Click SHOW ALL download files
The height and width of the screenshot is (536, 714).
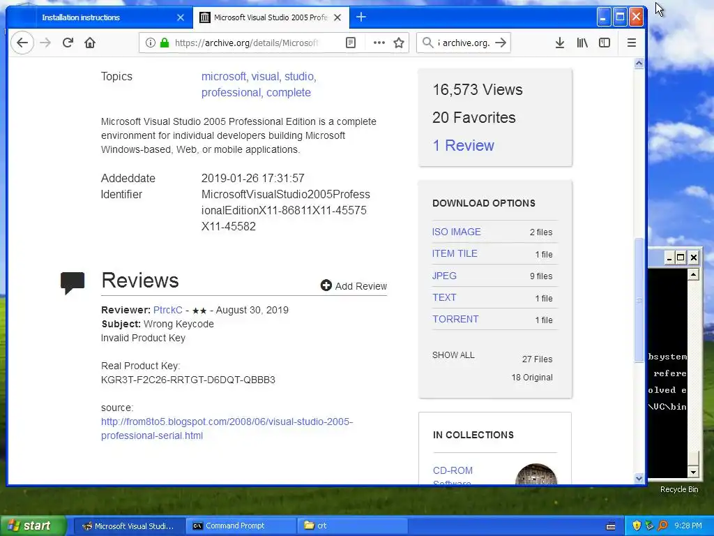pos(453,355)
